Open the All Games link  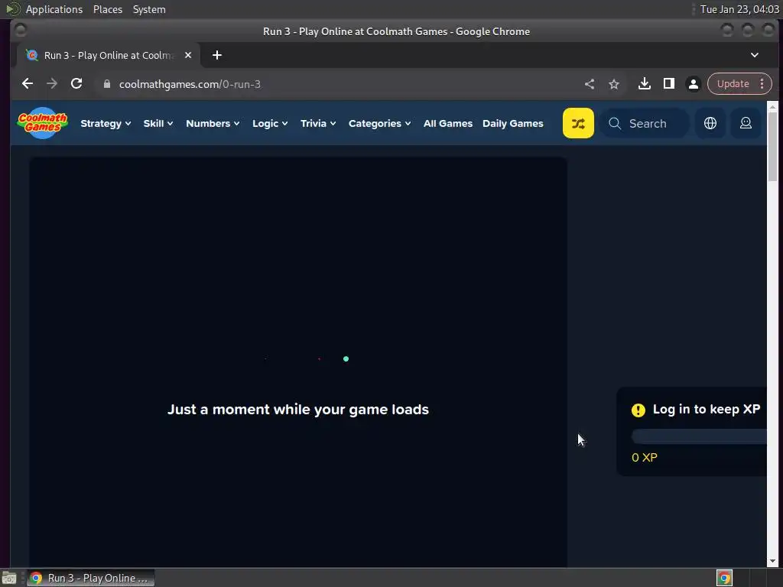pyautogui.click(x=447, y=123)
